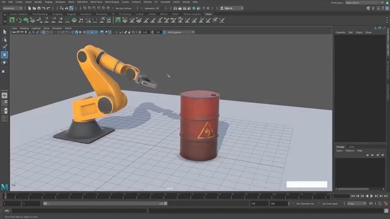The image size is (390, 219).
Task: Open the Object menu in Channel Box
Action: tap(359, 32)
